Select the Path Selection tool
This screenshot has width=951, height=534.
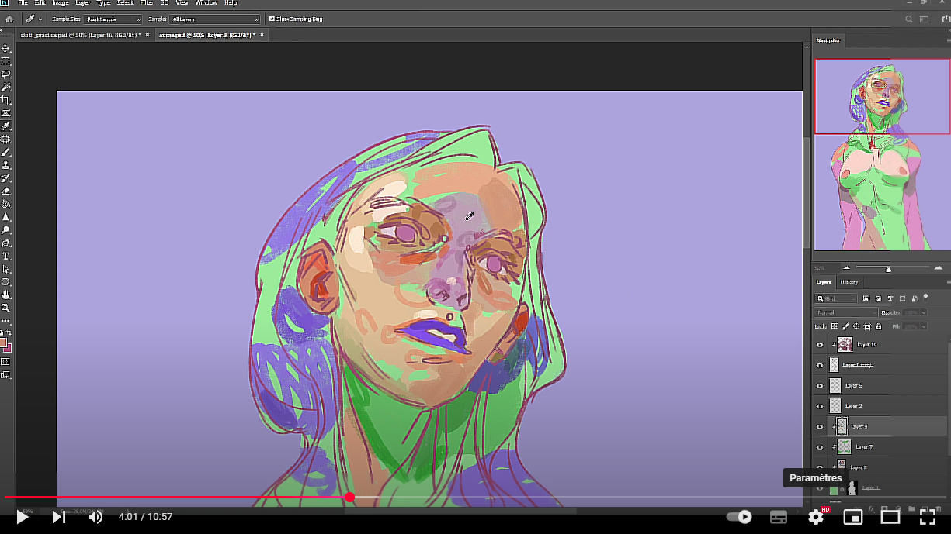pyautogui.click(x=6, y=269)
